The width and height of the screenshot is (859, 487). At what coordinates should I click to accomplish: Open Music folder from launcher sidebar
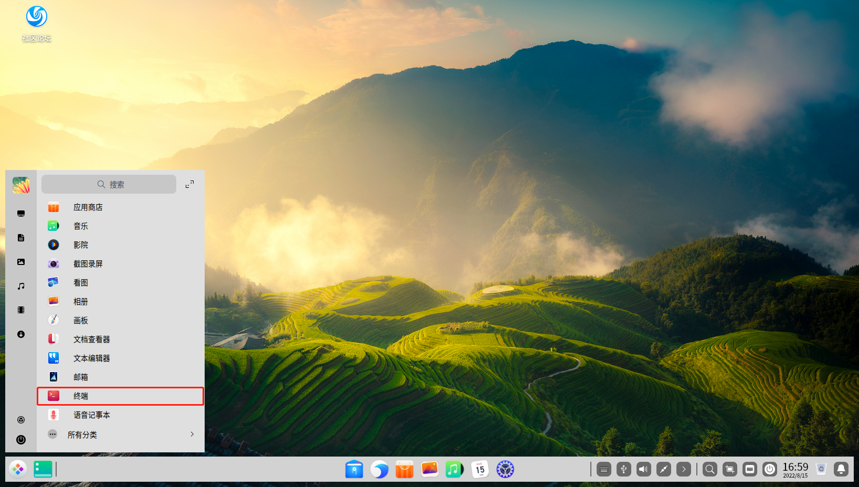click(x=21, y=286)
